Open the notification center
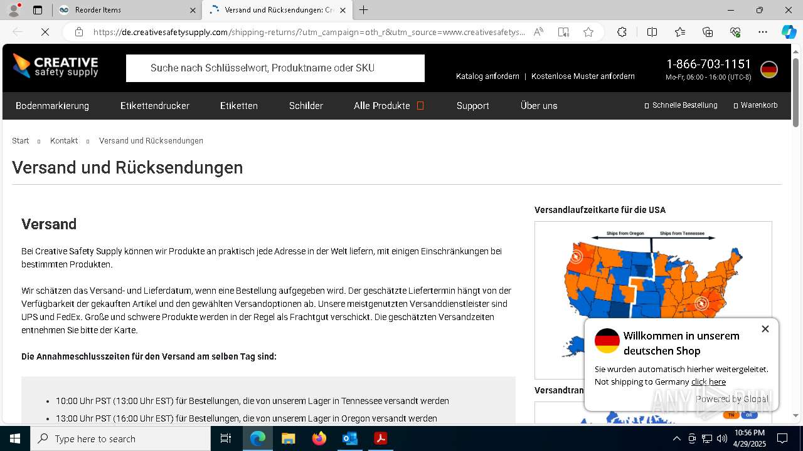Screen dimensions: 803x451 tap(782, 438)
